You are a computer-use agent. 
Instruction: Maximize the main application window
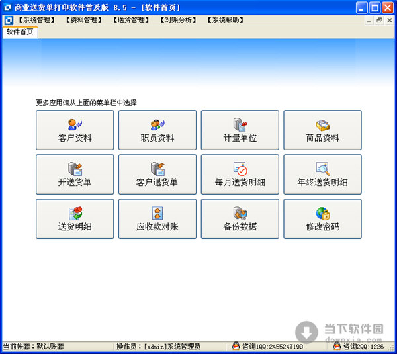coord(375,7)
